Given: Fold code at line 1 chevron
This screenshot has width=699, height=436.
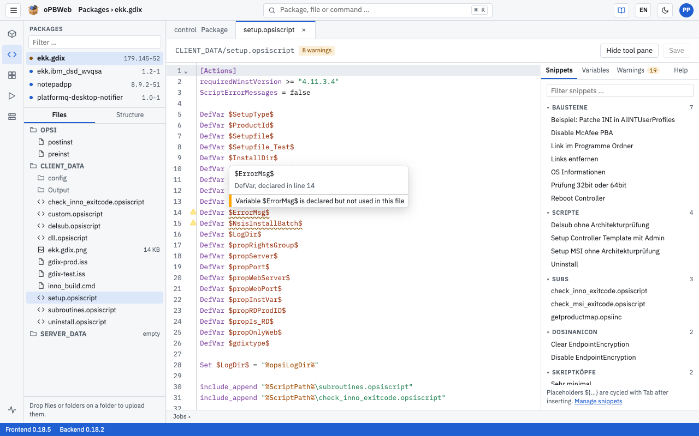Looking at the screenshot, I should click(186, 71).
